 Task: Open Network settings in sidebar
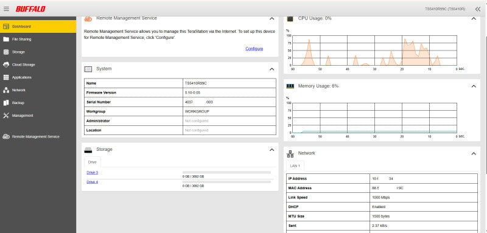[38, 90]
